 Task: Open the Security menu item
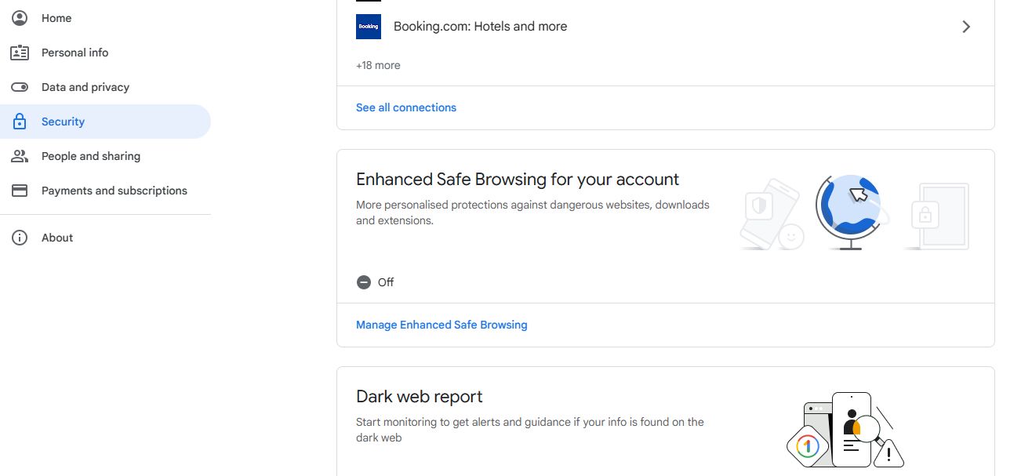point(63,121)
